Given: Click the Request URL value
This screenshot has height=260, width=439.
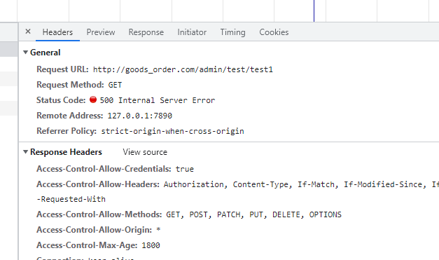Looking at the screenshot, I should coord(183,69).
